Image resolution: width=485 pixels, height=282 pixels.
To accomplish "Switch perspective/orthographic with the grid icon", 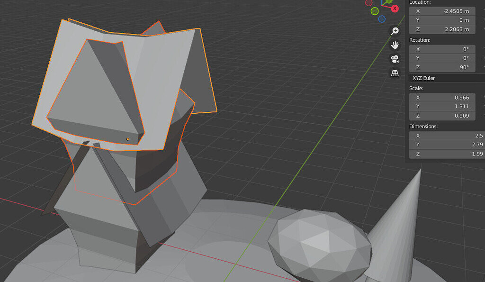I will 395,73.
